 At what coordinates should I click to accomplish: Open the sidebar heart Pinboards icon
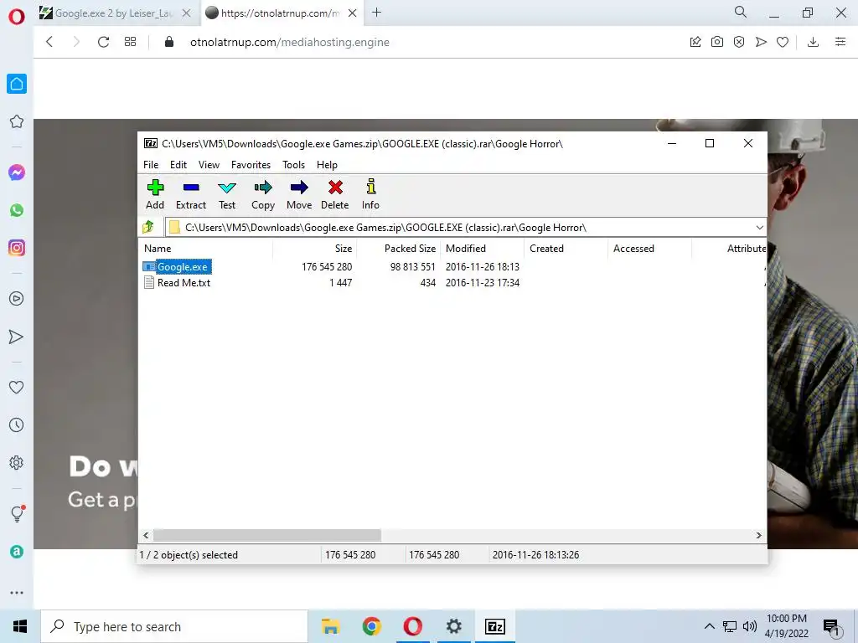[17, 387]
